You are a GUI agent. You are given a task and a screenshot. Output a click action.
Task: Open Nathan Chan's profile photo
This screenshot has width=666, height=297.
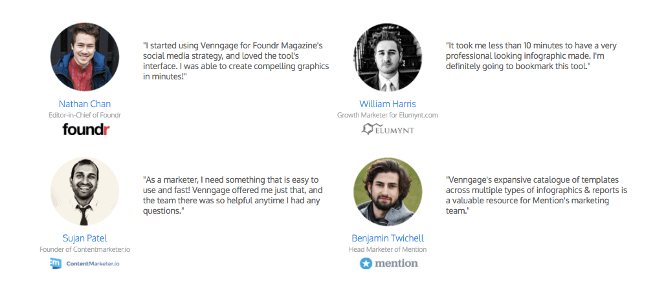click(85, 57)
